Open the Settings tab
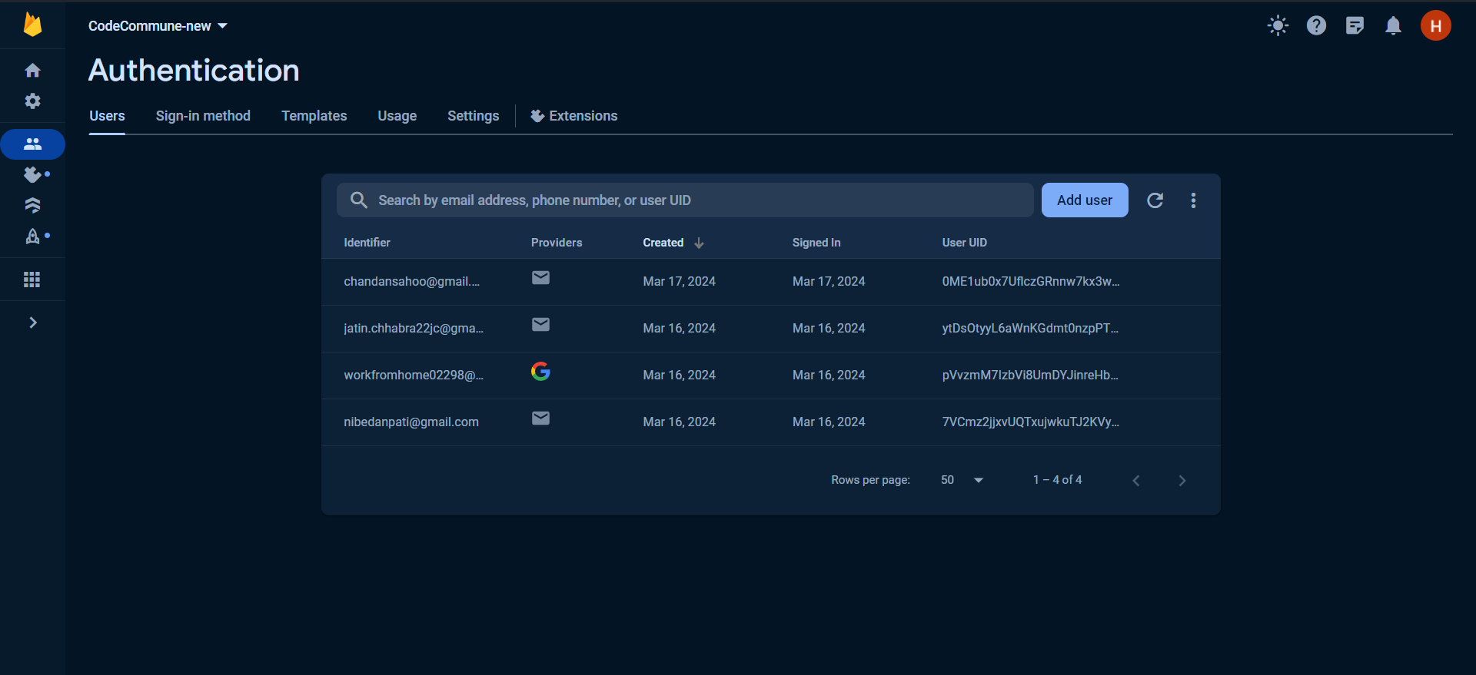 point(473,116)
